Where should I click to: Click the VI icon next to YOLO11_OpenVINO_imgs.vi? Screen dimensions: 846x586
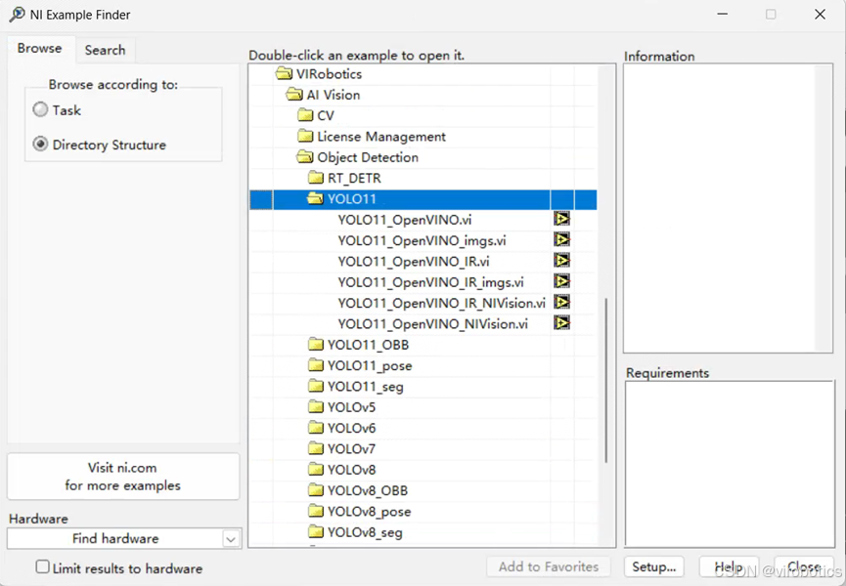561,239
